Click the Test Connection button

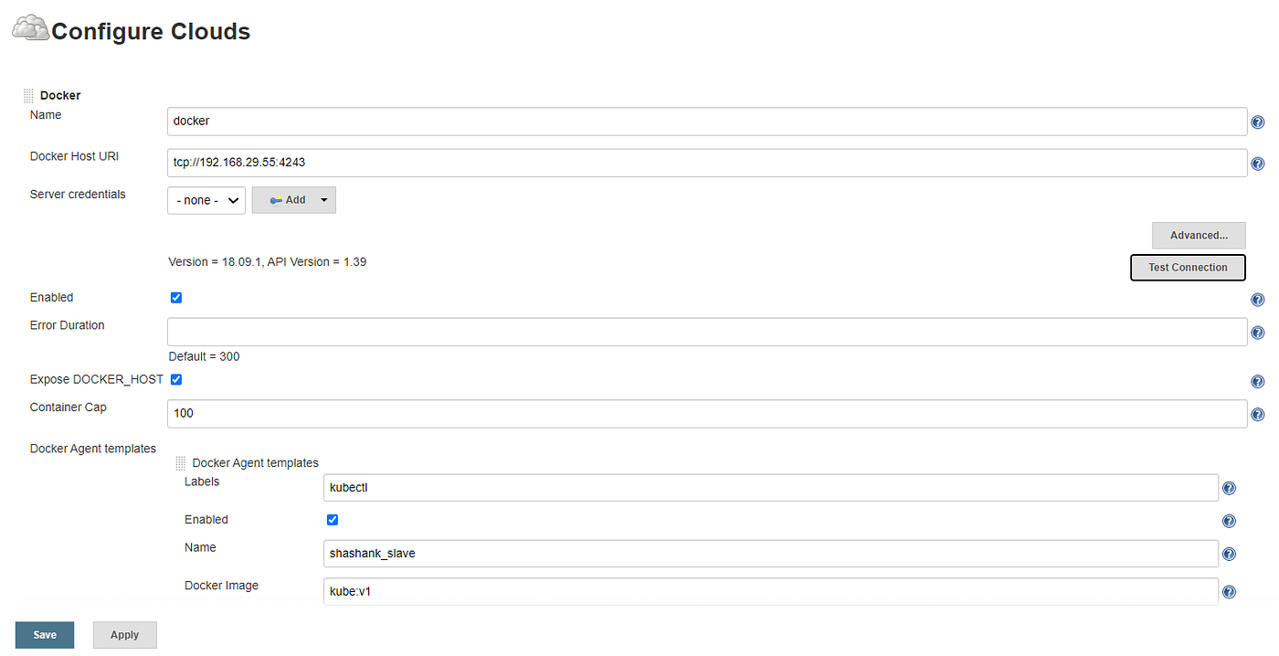pyautogui.click(x=1188, y=267)
